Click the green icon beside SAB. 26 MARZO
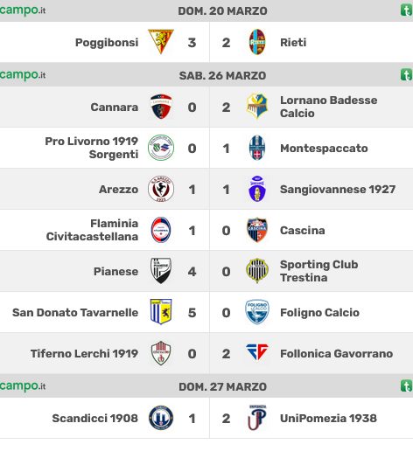 click(407, 75)
